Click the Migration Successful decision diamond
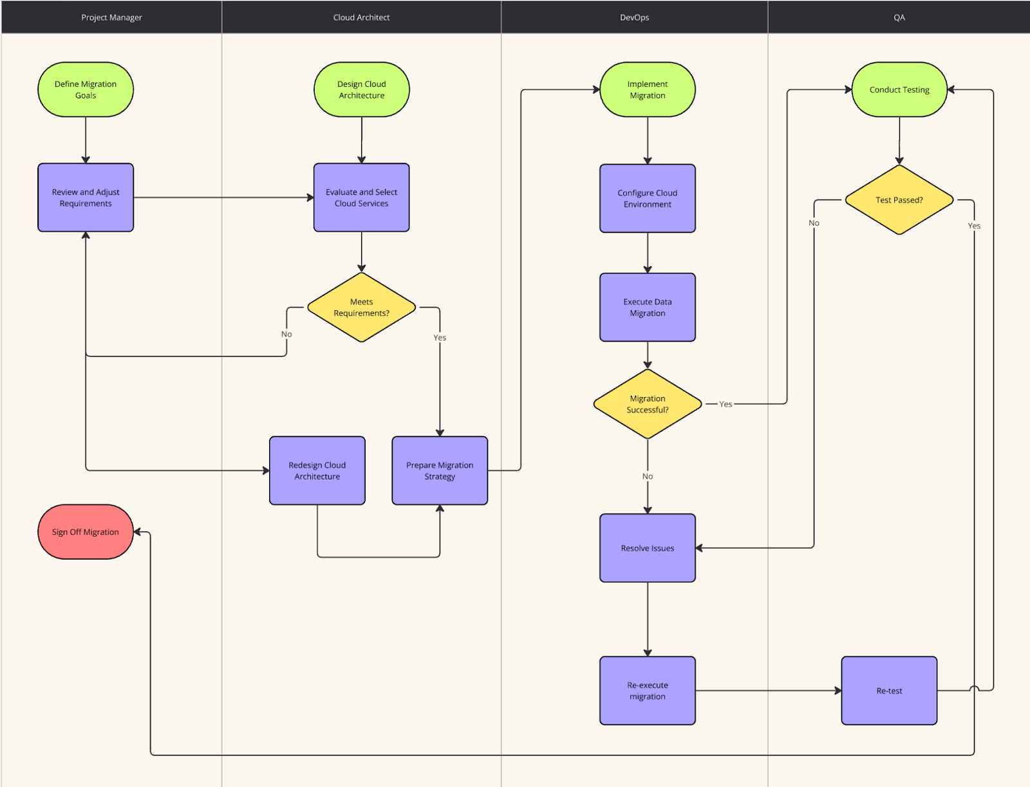This screenshot has width=1030, height=787. point(647,404)
